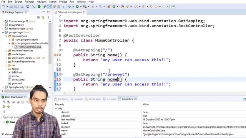Click the Last Edit Location toolbar icon

coord(151,7)
